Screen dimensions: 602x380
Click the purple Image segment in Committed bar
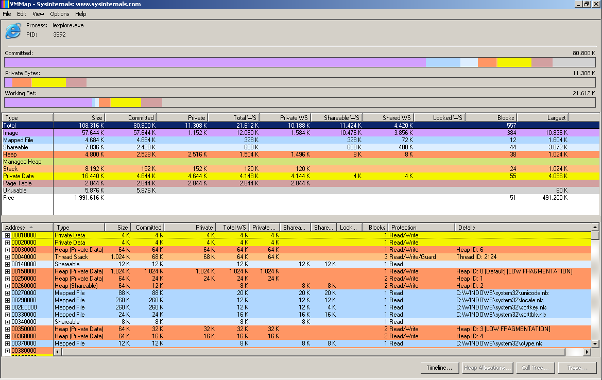tap(215, 62)
